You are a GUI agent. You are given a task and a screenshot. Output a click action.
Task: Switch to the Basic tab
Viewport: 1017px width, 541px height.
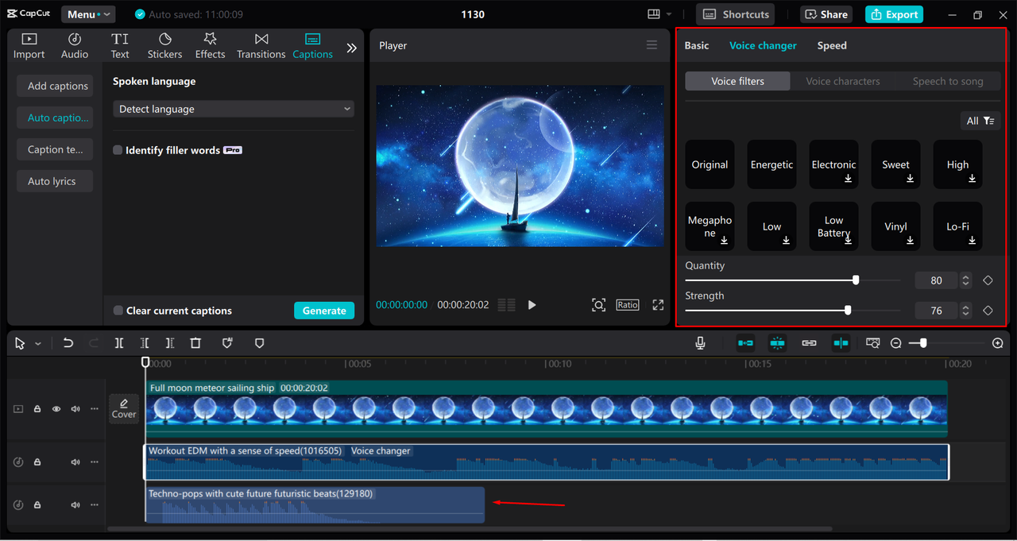[x=697, y=45]
